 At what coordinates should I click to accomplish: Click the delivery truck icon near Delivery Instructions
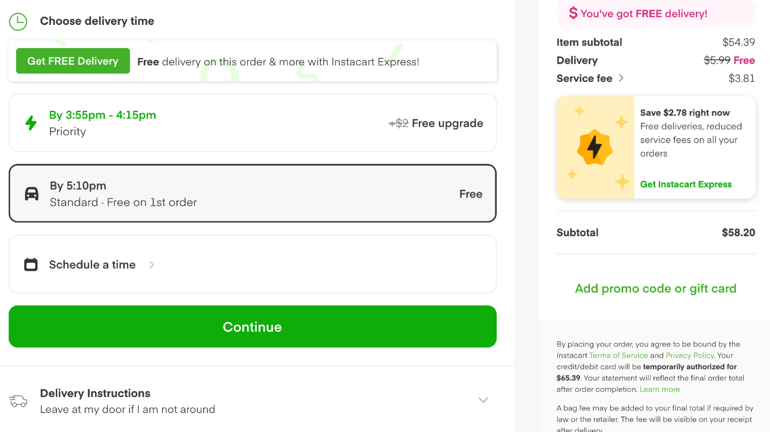(x=18, y=401)
